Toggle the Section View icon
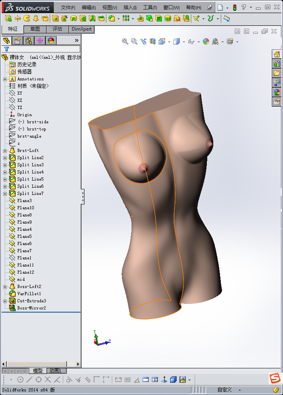The image size is (283, 395). [153, 41]
